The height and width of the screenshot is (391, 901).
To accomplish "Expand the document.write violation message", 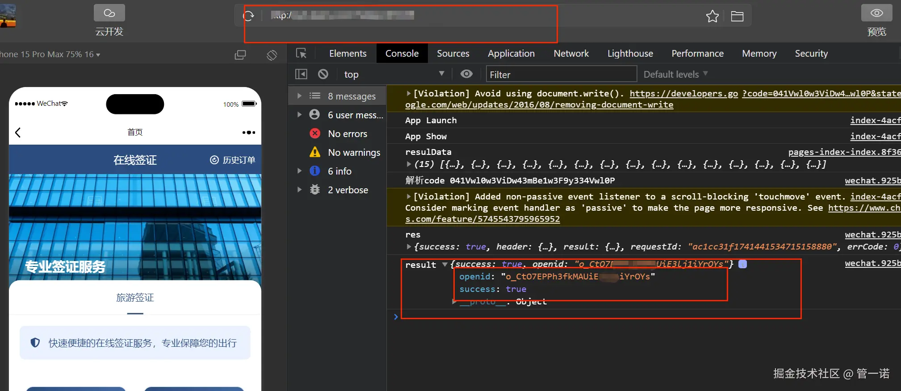I will click(x=409, y=93).
